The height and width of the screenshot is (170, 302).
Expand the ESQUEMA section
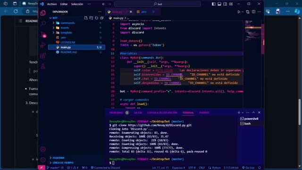pos(59,158)
